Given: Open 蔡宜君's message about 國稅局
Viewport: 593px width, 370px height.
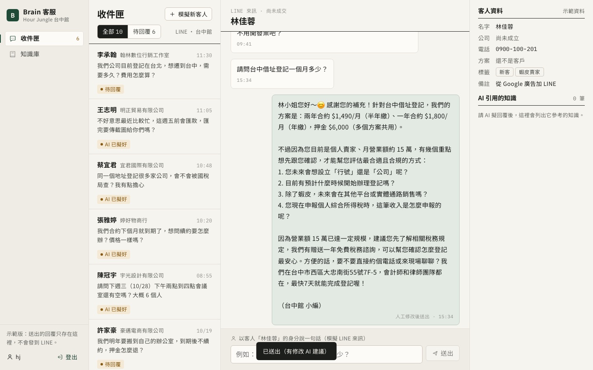Looking at the screenshot, I should coord(154,182).
